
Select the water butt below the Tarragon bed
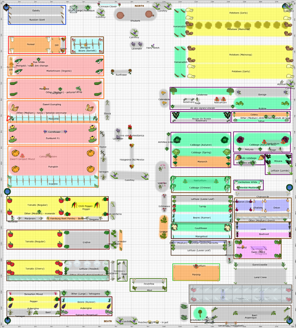(8, 320)
